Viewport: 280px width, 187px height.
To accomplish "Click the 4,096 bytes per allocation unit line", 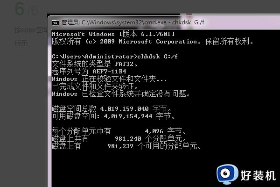I will 119,131.
